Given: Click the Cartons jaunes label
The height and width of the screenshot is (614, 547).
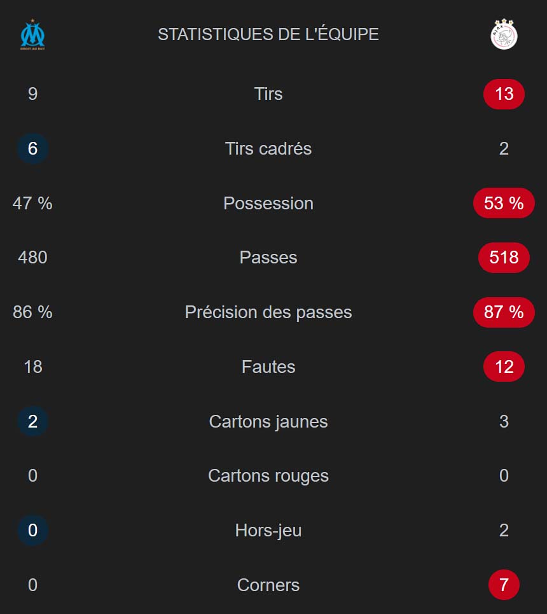Looking at the screenshot, I should point(268,422).
